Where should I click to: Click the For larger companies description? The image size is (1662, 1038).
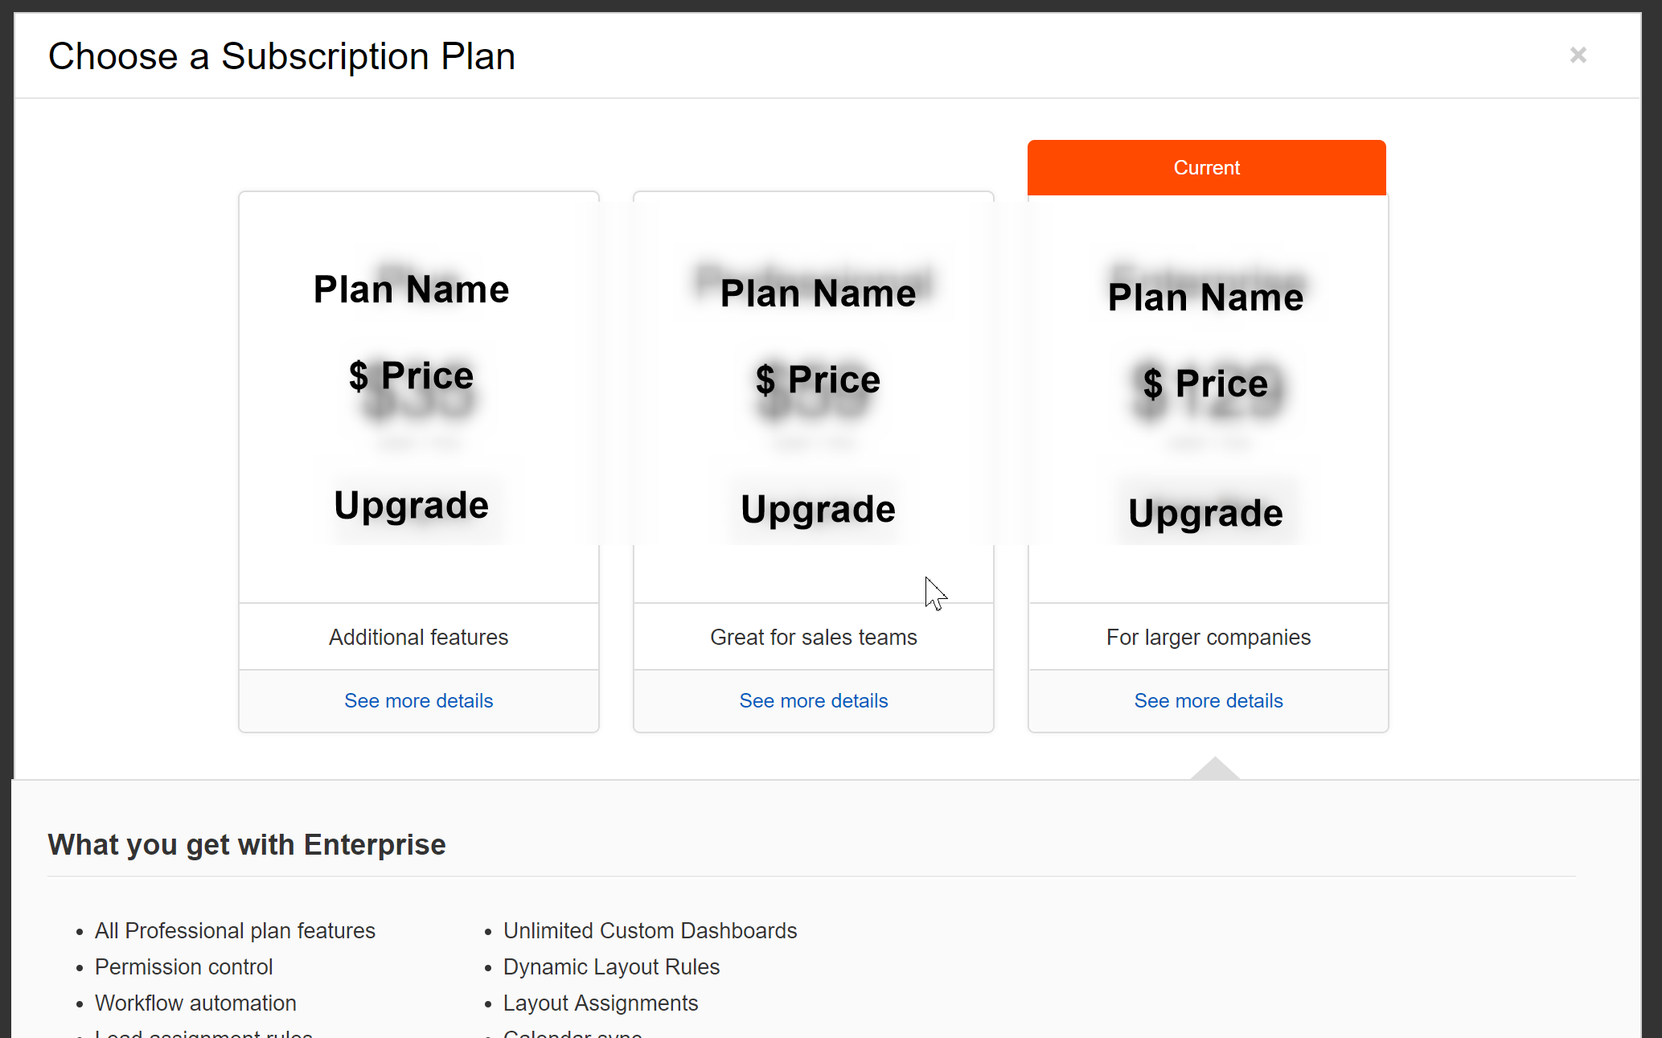(x=1208, y=637)
